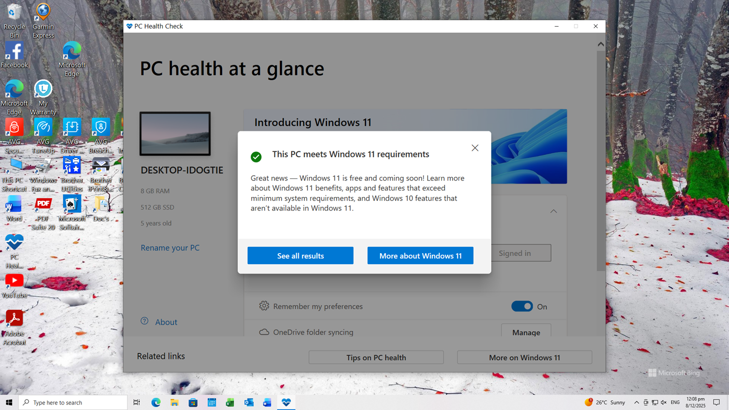
Task: Select PC Health Check taskbar button
Action: click(286, 402)
